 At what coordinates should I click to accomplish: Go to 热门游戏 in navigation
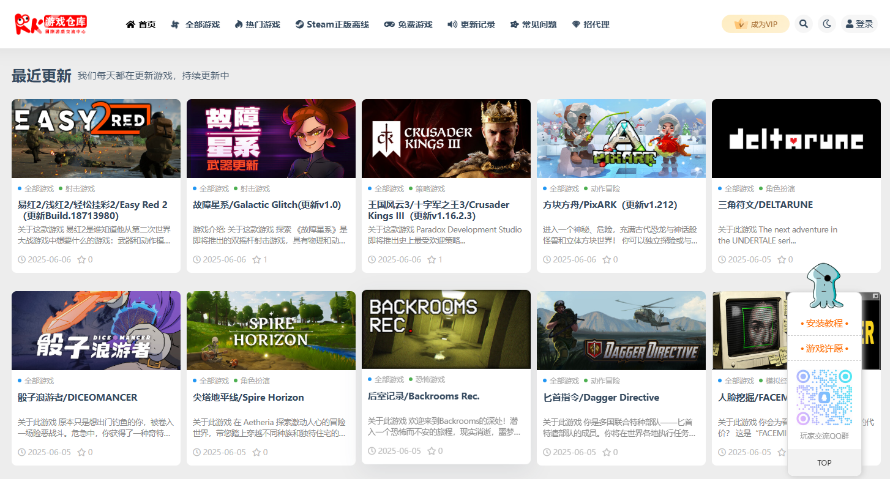(x=257, y=24)
